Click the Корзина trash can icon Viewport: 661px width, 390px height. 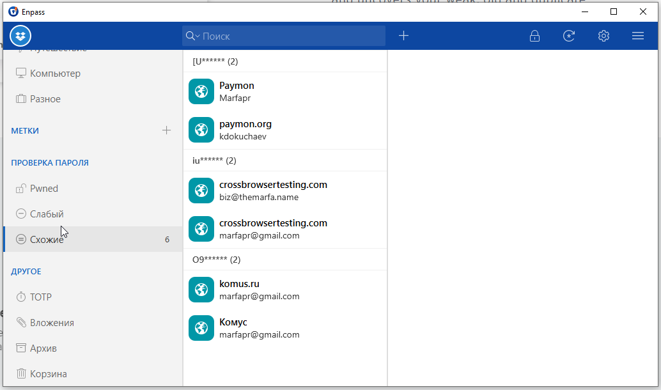click(20, 373)
